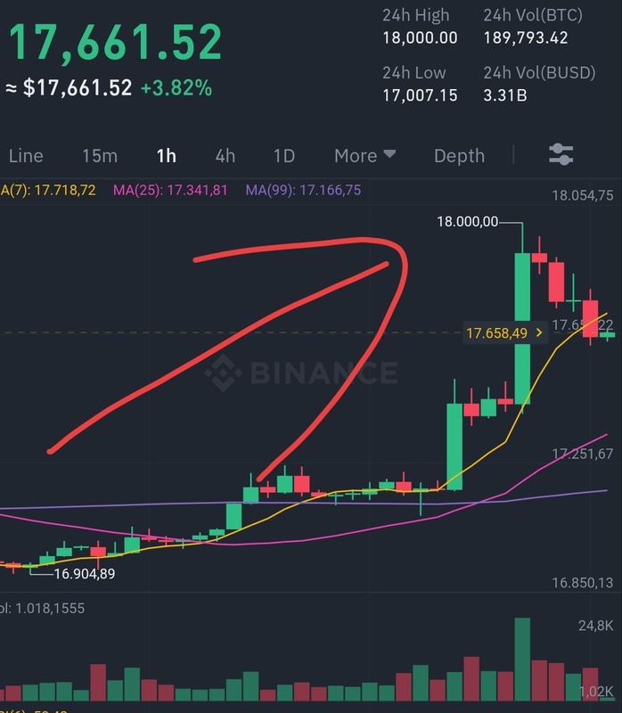Click the 16.904,89 low marker label

pos(85,574)
